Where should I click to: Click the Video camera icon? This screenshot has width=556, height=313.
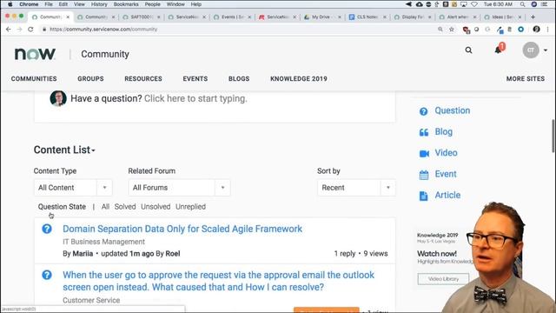(x=424, y=154)
